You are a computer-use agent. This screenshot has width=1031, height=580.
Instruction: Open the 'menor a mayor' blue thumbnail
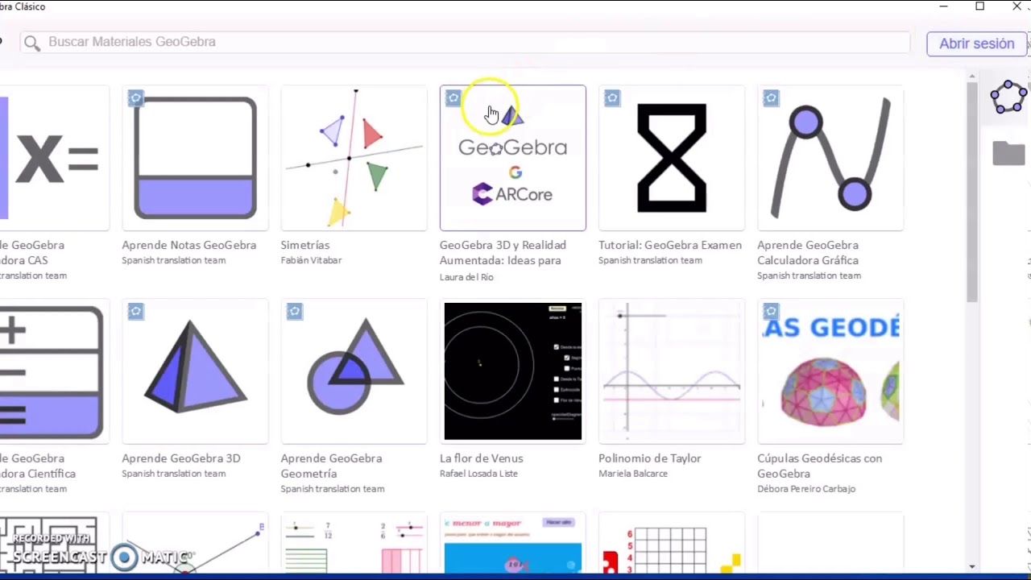[513, 544]
